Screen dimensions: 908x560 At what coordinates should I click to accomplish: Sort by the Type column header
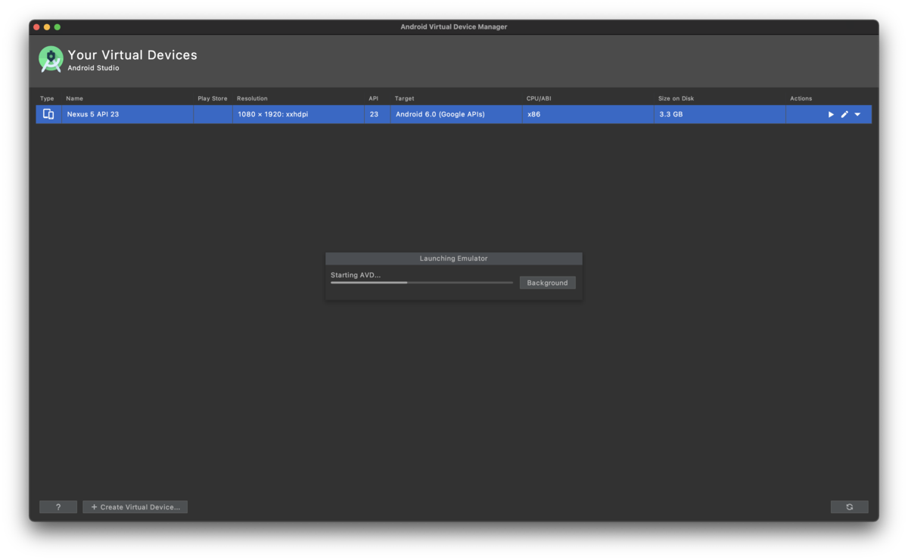[x=47, y=98]
